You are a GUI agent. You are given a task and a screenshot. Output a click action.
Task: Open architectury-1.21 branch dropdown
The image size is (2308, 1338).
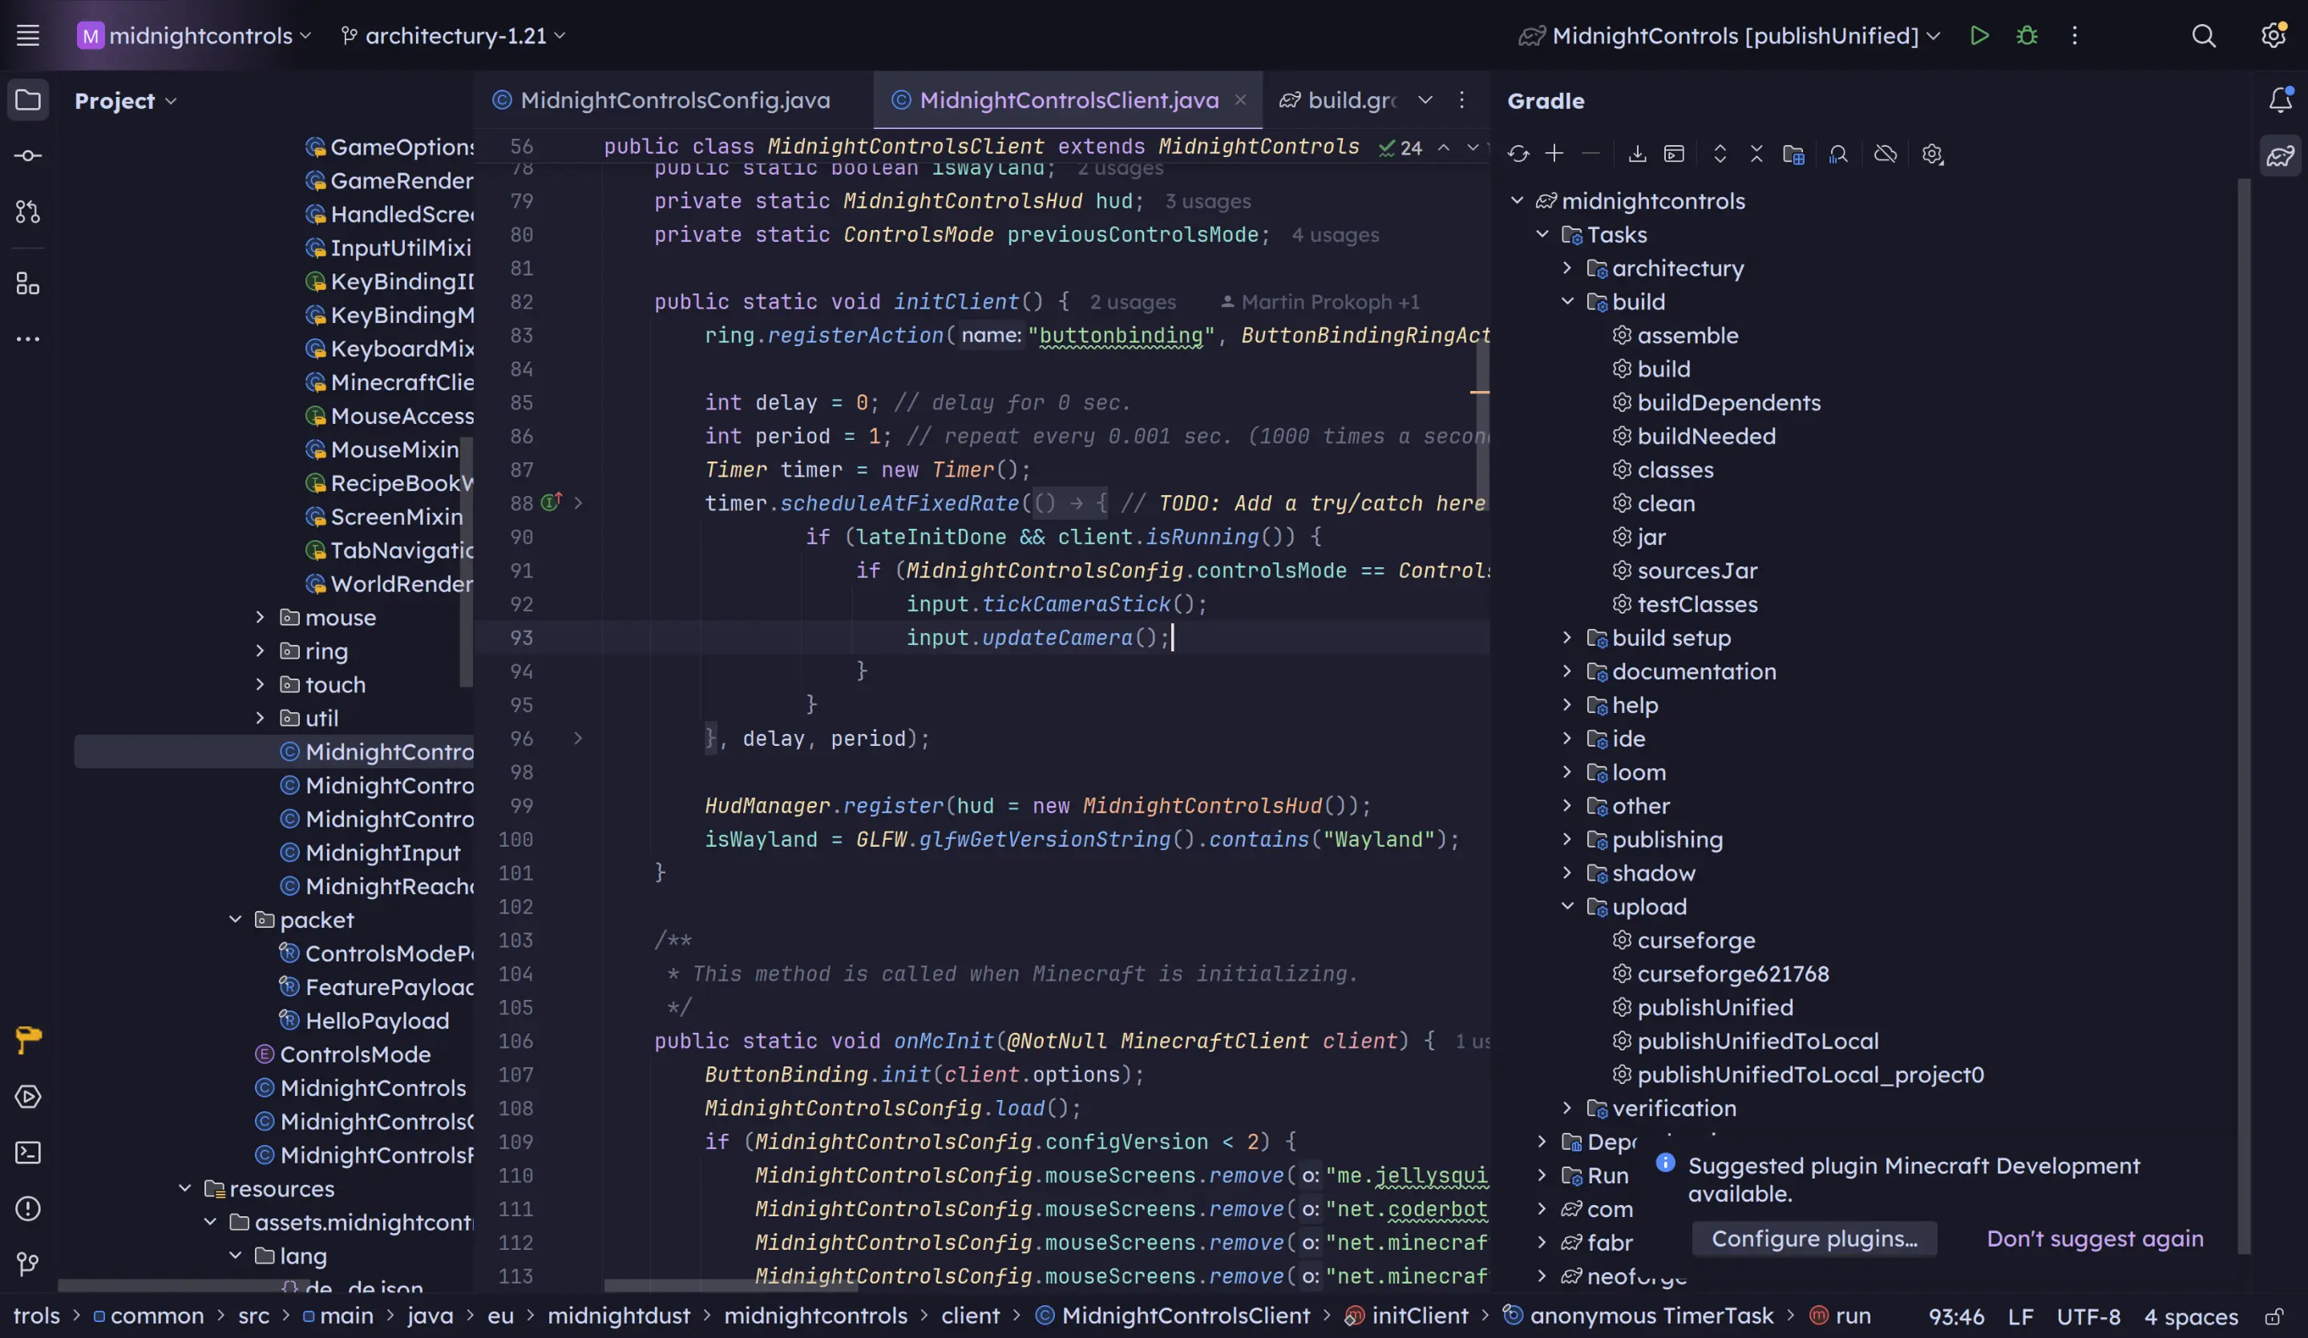(x=454, y=36)
